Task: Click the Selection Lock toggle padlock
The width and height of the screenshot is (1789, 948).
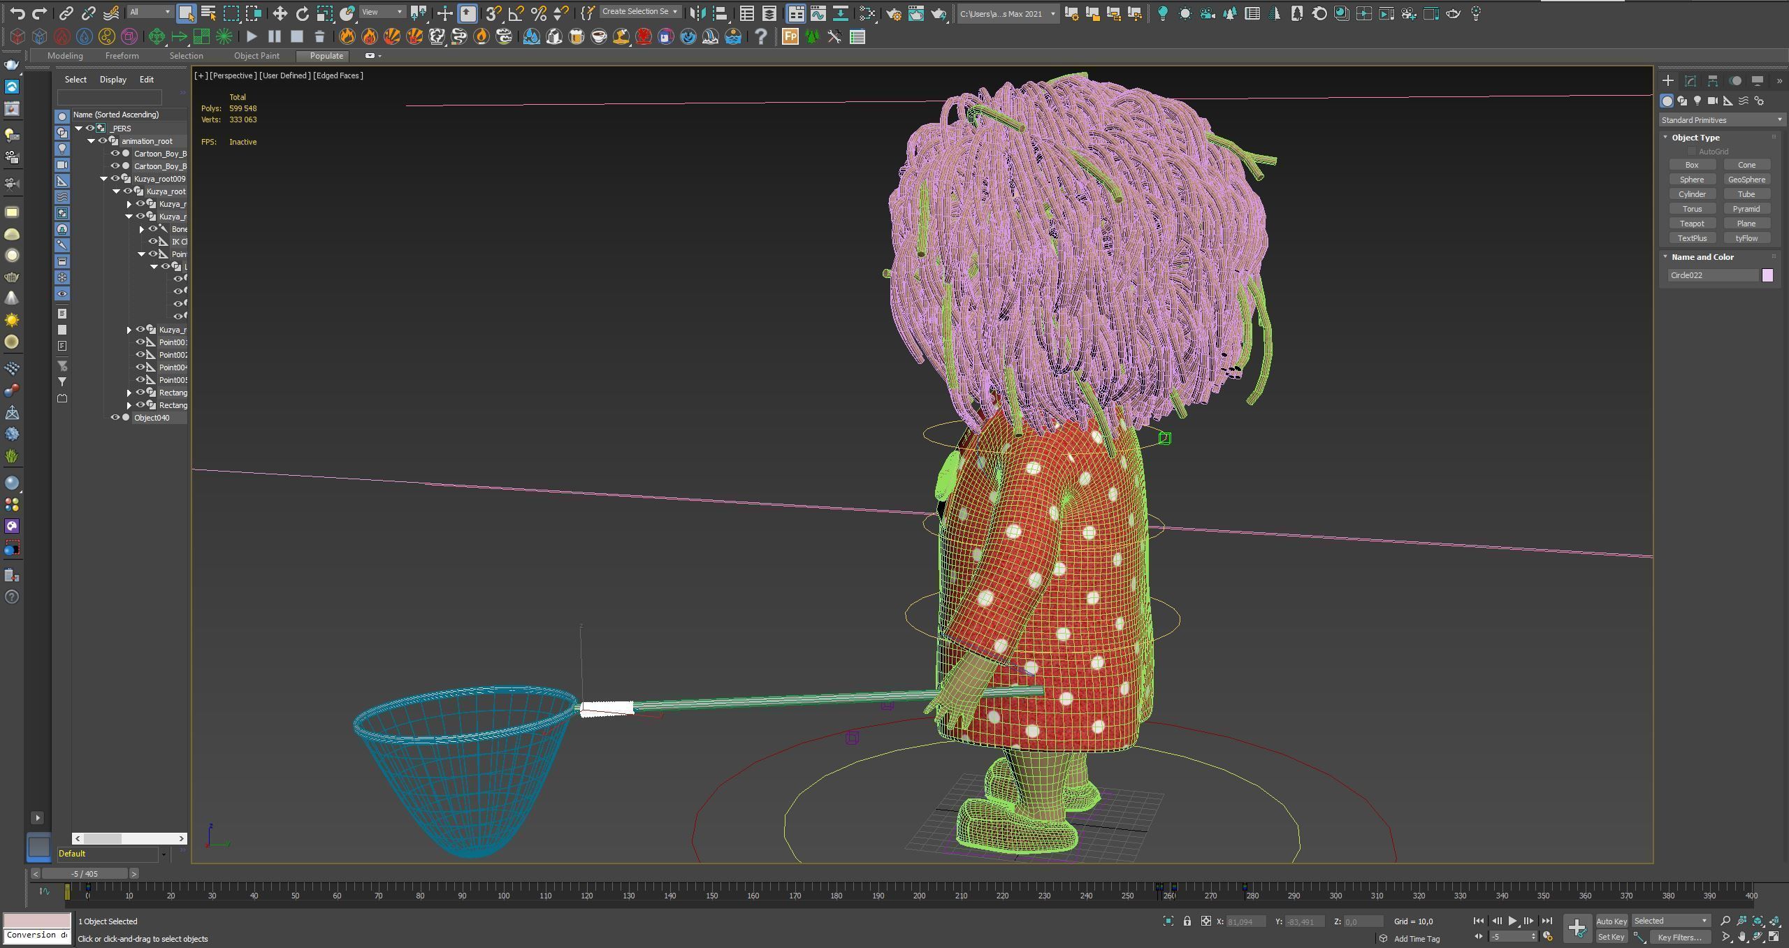Action: coord(1187,921)
